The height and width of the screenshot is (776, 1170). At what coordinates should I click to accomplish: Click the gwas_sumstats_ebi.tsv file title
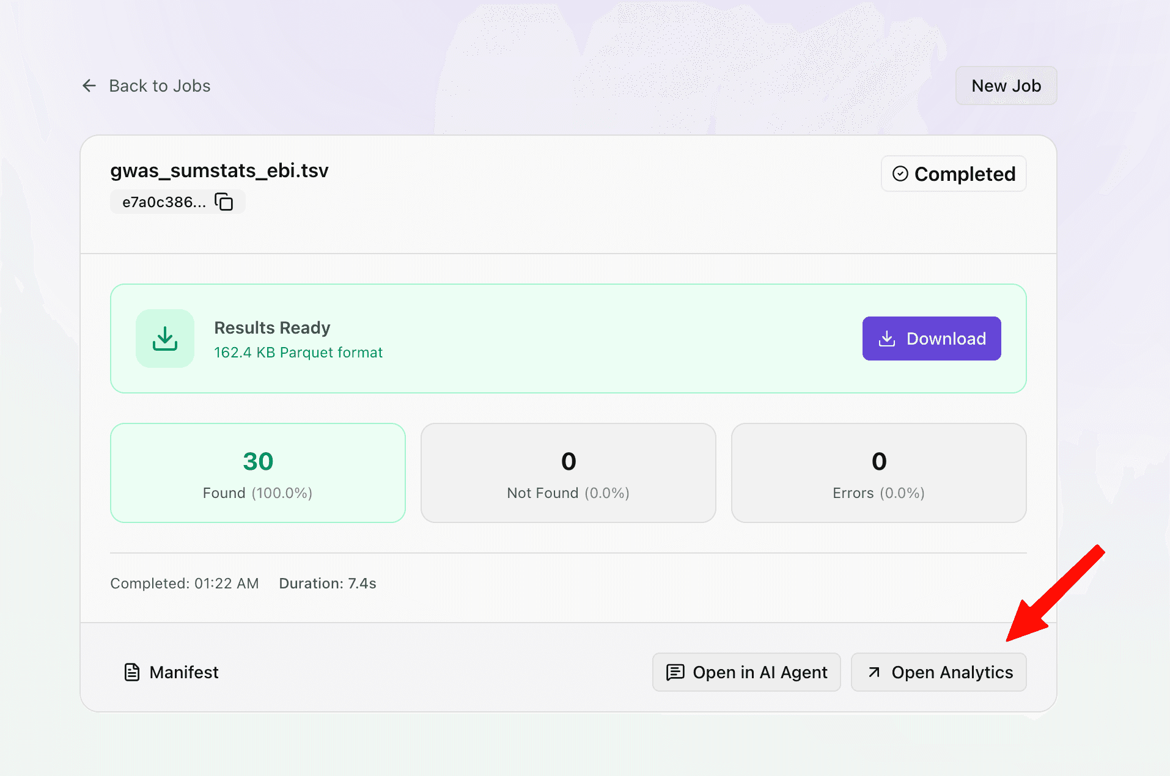[x=219, y=170]
